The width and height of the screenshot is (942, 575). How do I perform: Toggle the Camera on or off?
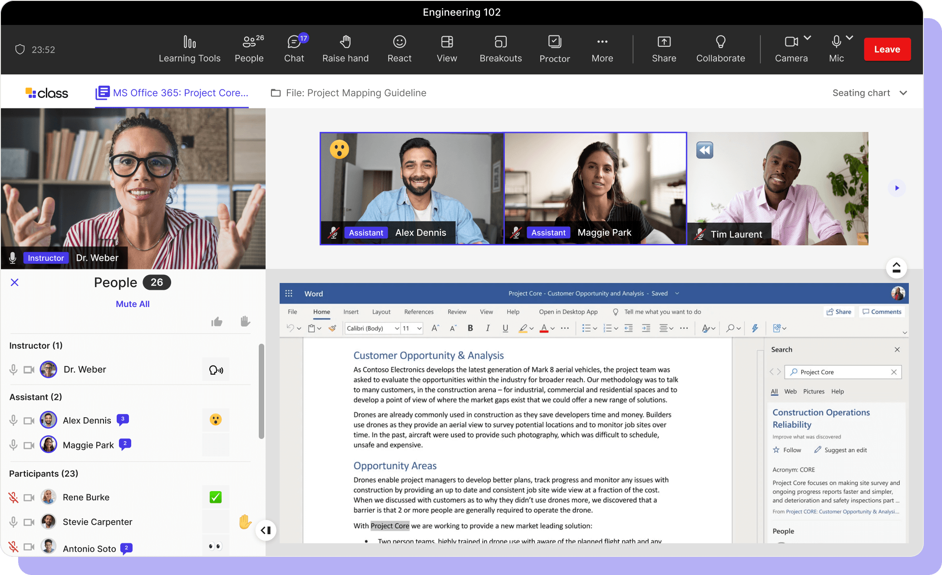click(791, 49)
